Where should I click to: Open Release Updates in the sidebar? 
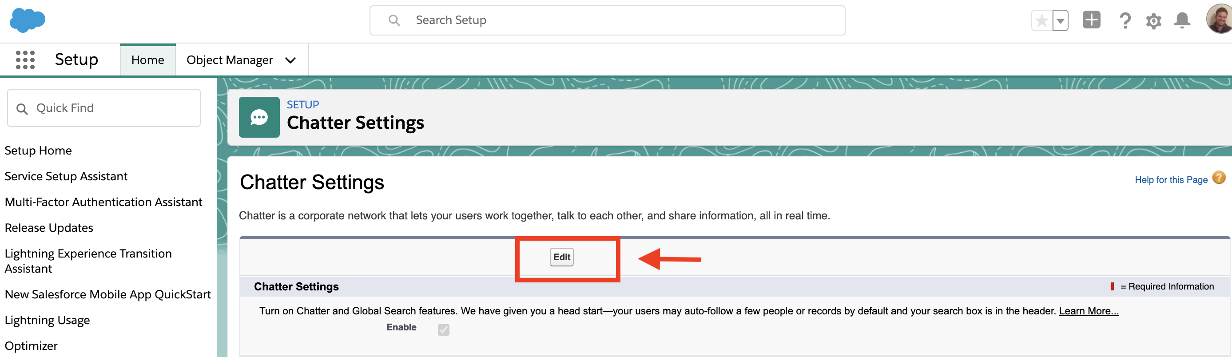tap(49, 228)
